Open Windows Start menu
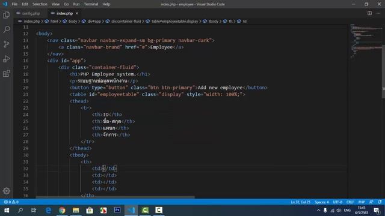Image resolution: width=385 pixels, height=216 pixels. [x=7, y=211]
